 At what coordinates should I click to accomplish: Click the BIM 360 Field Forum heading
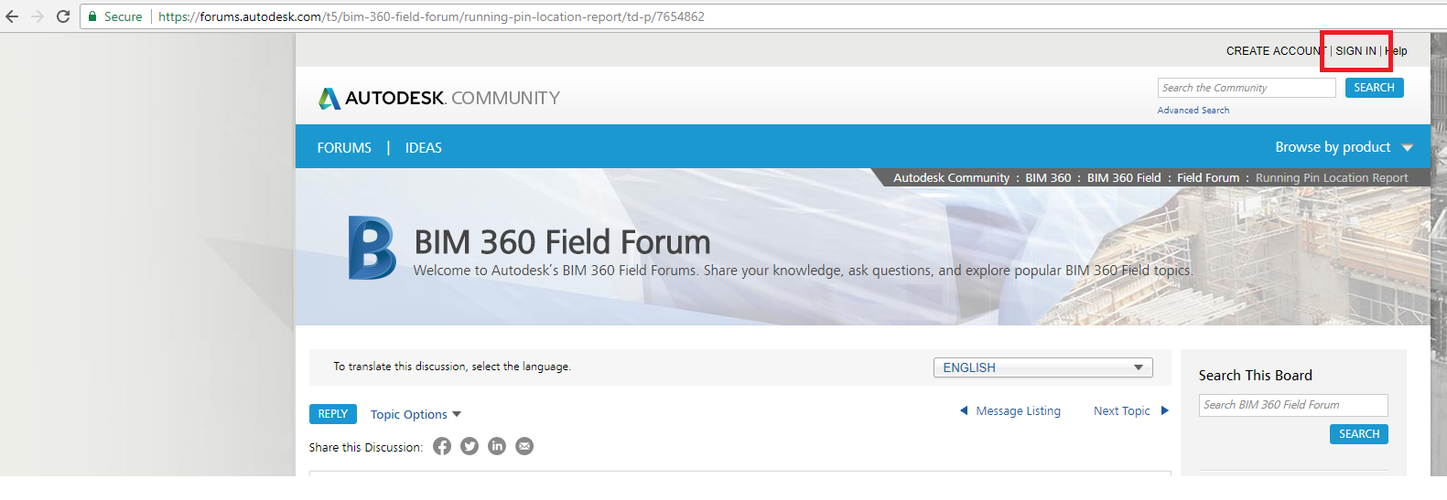coord(562,242)
